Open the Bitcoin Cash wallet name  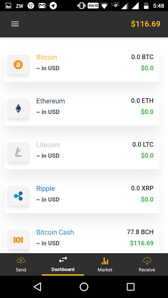55,232
